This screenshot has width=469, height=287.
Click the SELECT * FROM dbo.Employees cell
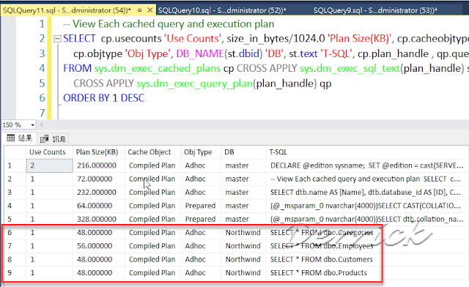[367, 246]
